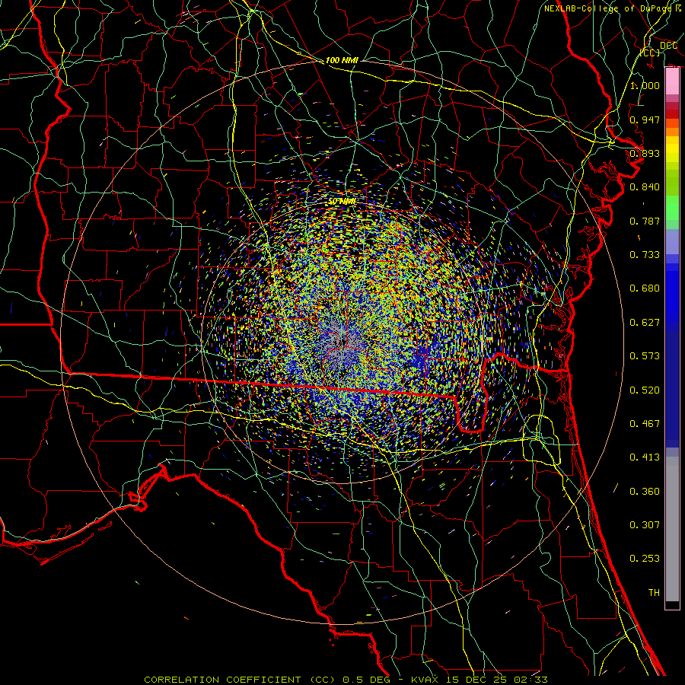Image resolution: width=685 pixels, height=685 pixels.
Task: Click the 0.413 legend value
Action: tap(645, 457)
